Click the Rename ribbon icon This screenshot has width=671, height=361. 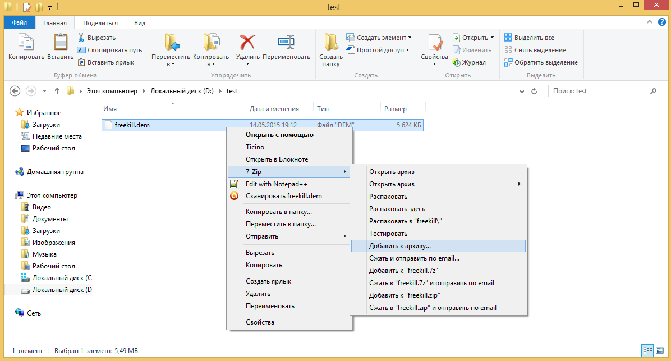pos(286,43)
